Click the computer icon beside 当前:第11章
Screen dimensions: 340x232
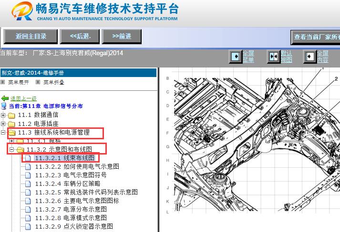[4, 106]
